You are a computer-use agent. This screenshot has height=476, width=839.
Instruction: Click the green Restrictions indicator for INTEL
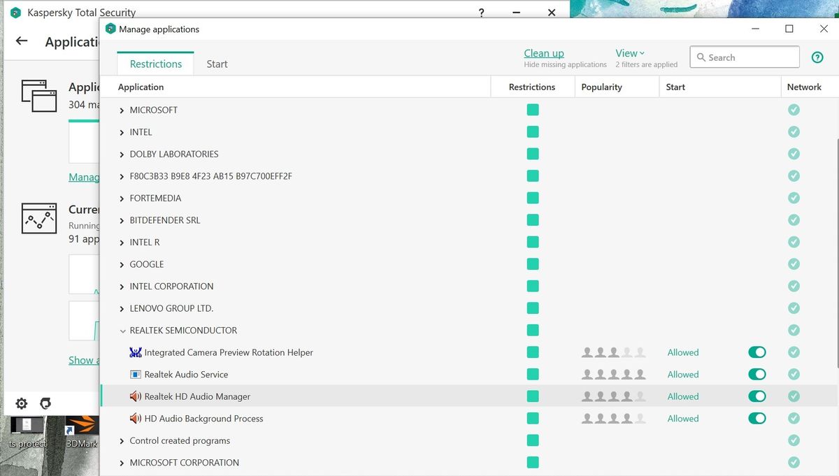(x=533, y=131)
